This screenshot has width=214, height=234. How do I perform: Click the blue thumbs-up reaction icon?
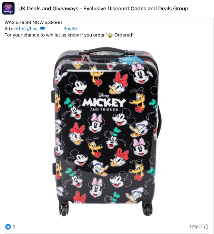tap(8, 227)
